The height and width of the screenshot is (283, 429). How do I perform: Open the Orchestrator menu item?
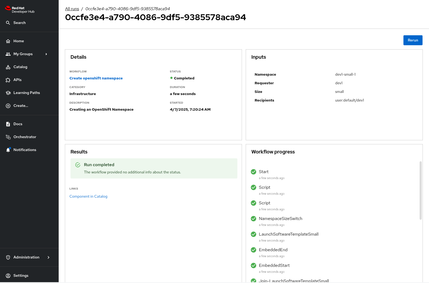pyautogui.click(x=29, y=137)
